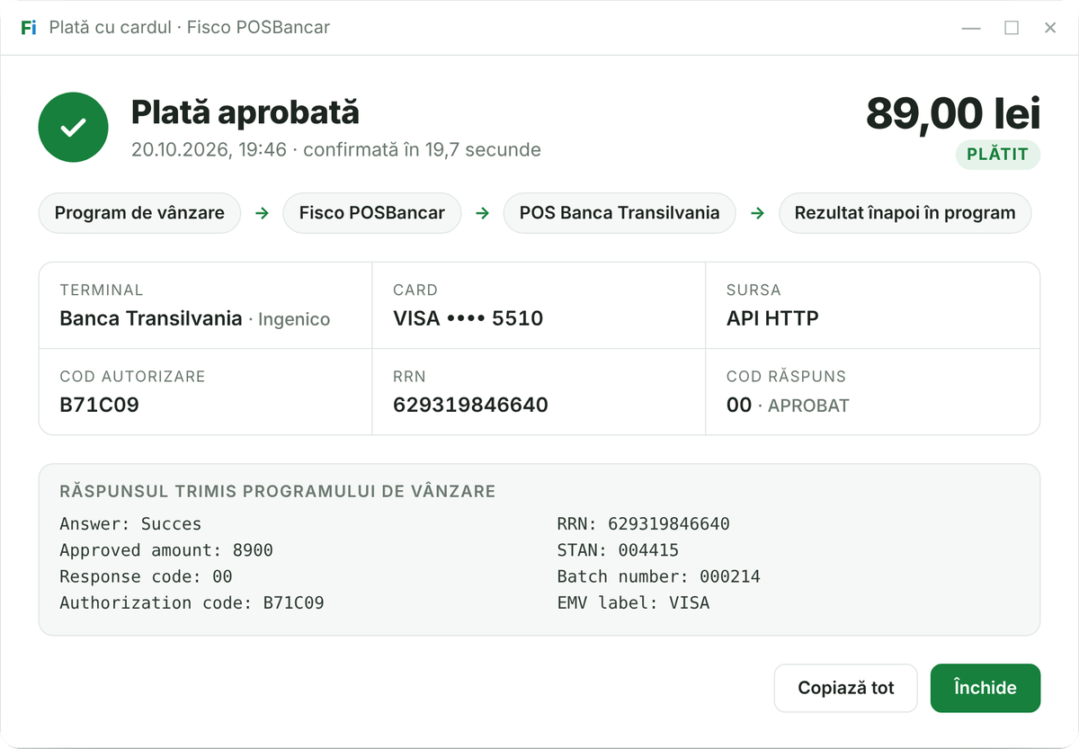Click the Plată aprobată heading

click(x=245, y=112)
